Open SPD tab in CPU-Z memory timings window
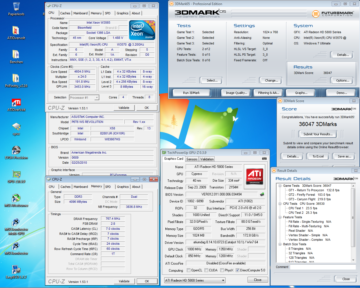This screenshot has height=288, width=360. pos(108,187)
